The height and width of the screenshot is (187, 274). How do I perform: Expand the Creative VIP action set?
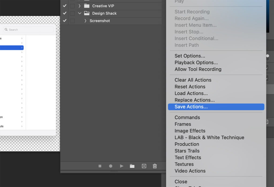click(x=79, y=5)
